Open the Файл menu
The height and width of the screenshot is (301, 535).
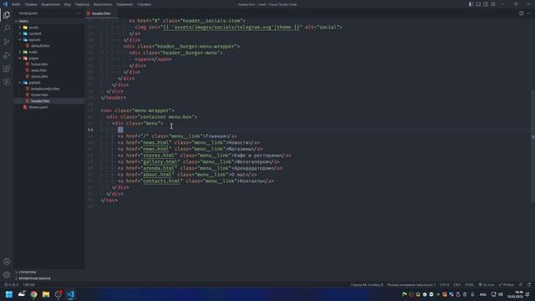pos(16,4)
